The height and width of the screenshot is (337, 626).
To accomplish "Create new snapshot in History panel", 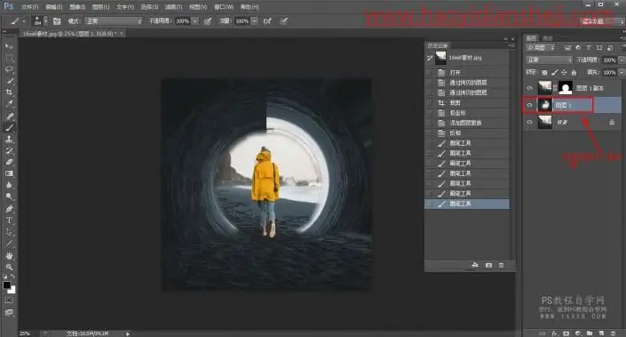I will 488,265.
